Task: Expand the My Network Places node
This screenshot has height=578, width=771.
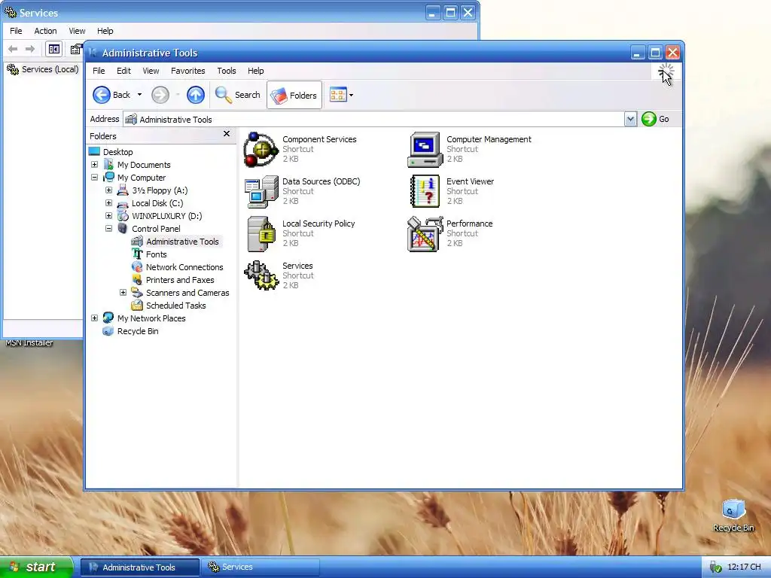Action: pos(94,318)
